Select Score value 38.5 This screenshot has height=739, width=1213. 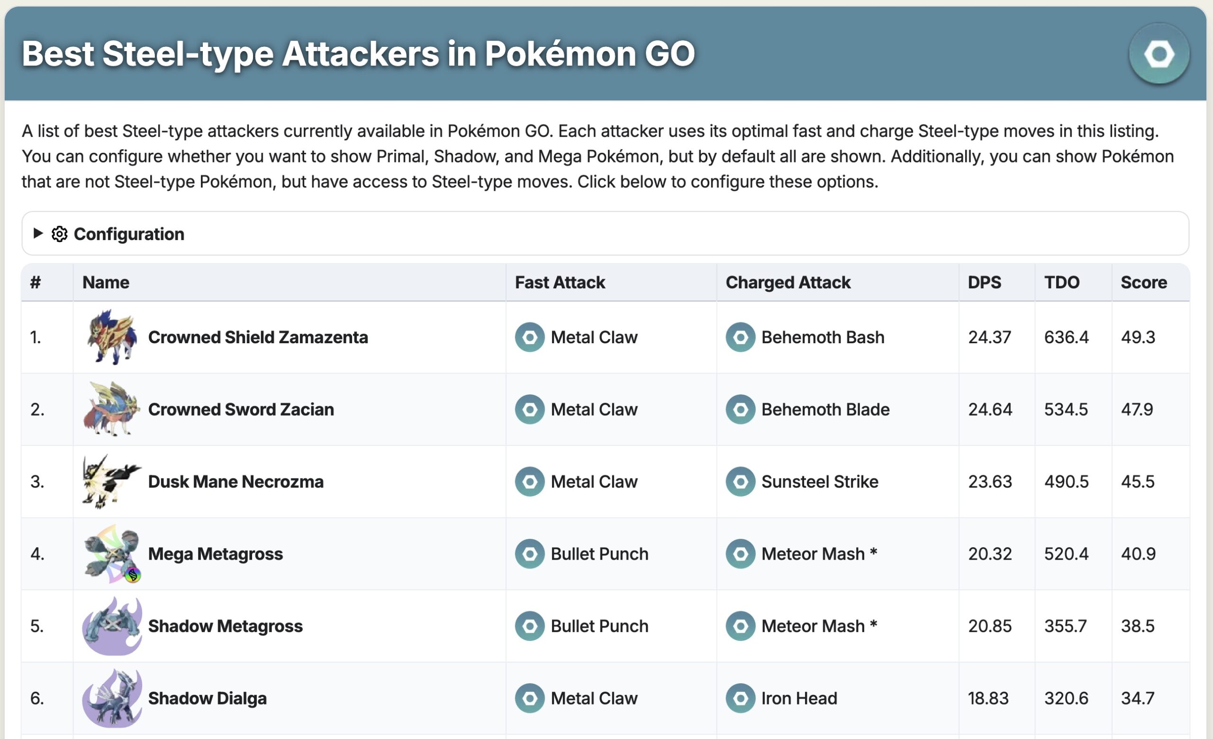coord(1138,626)
